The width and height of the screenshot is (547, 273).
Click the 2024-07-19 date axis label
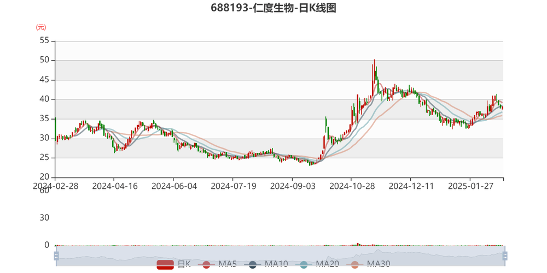(234, 186)
